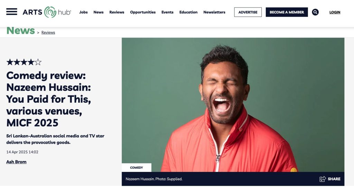Open the search magnifier icon
The height and width of the screenshot is (194, 354).
(x=315, y=12)
